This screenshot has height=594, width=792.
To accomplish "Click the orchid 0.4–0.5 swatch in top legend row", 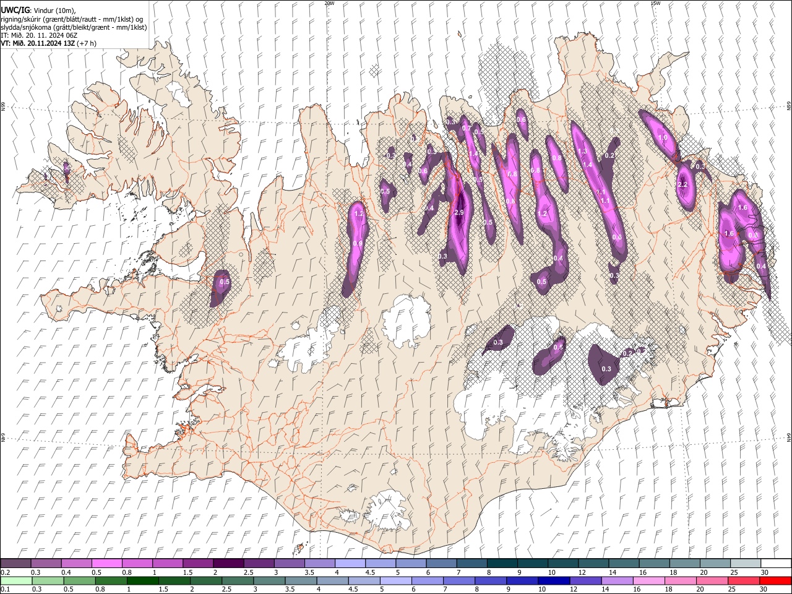I will (76, 564).
